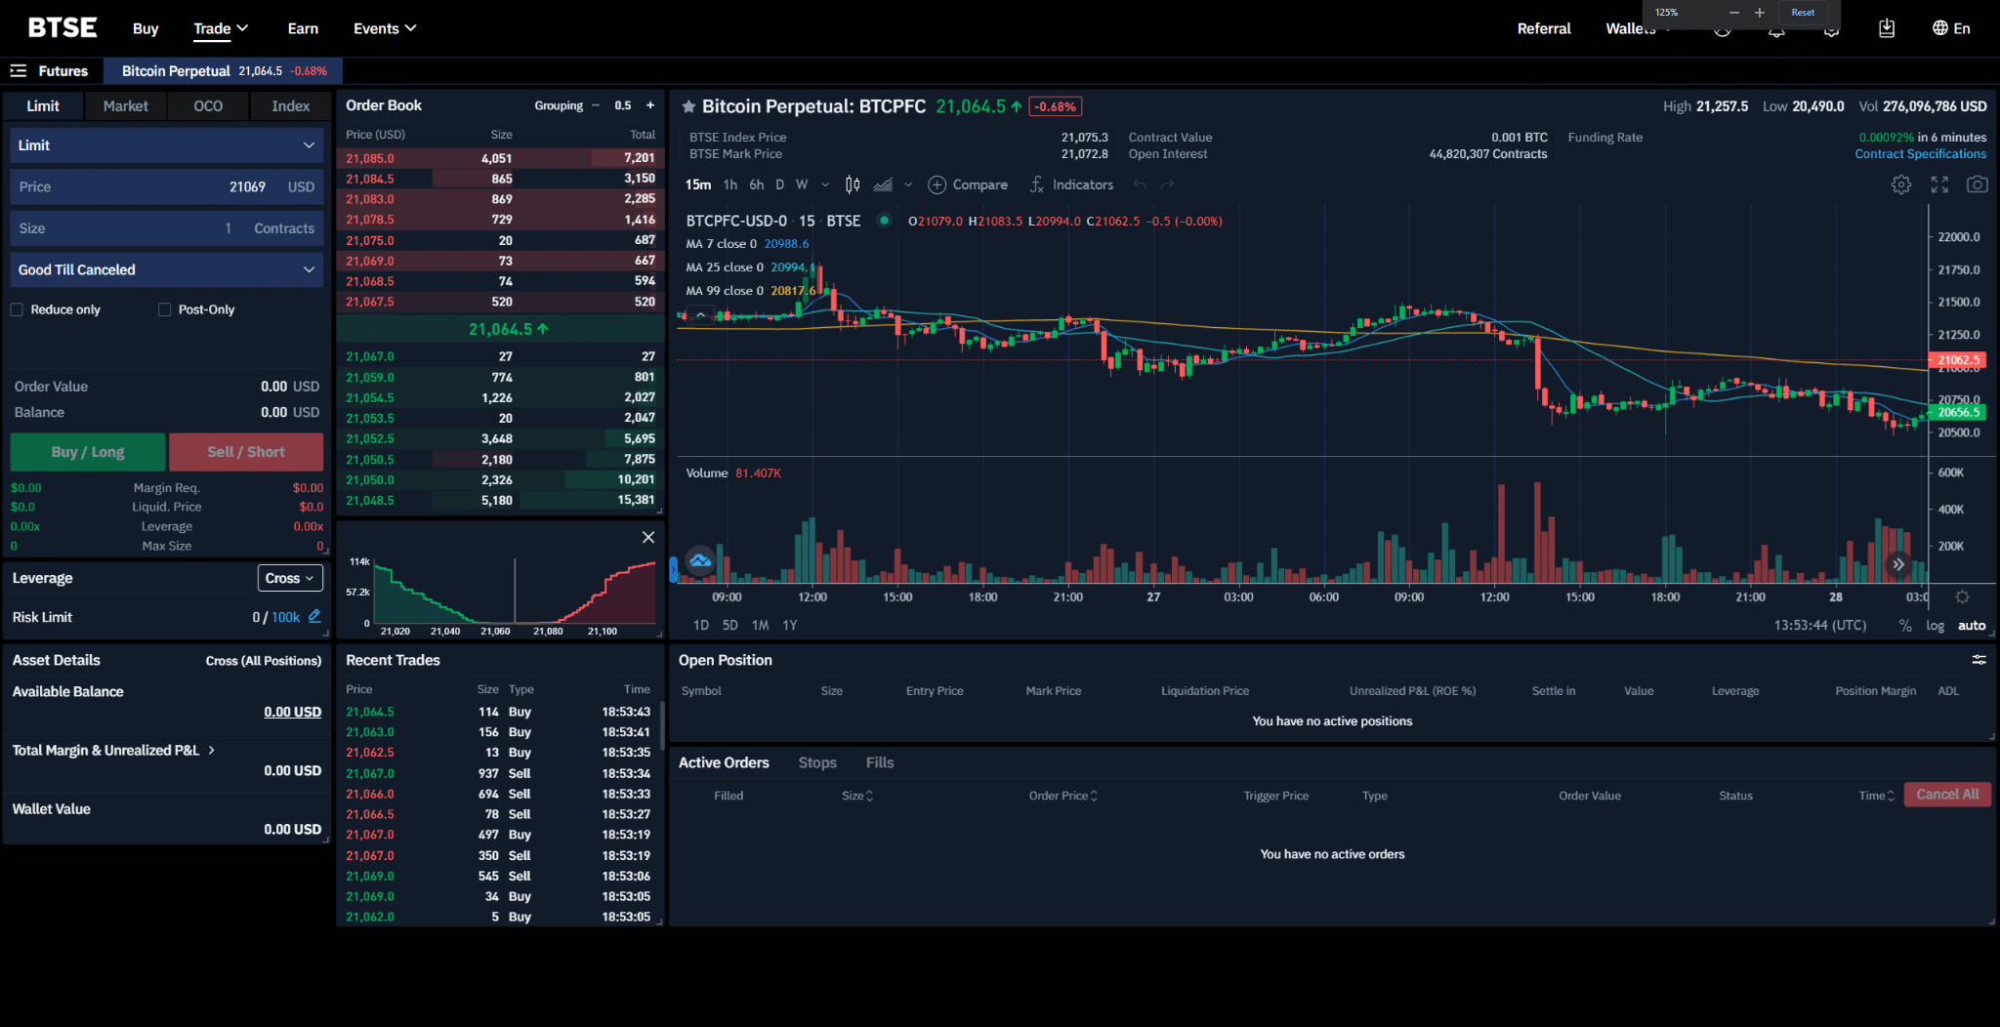Open the Futures hamburger menu icon

click(18, 70)
